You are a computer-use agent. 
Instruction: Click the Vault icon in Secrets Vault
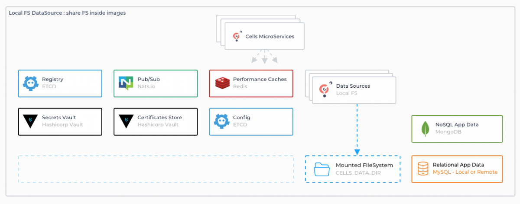click(30, 121)
